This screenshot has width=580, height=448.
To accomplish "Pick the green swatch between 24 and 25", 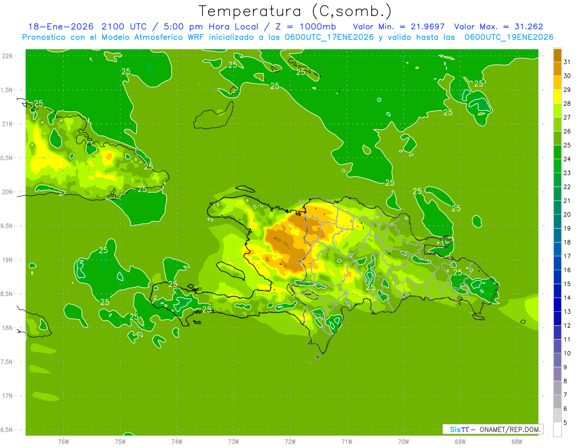I will (558, 152).
